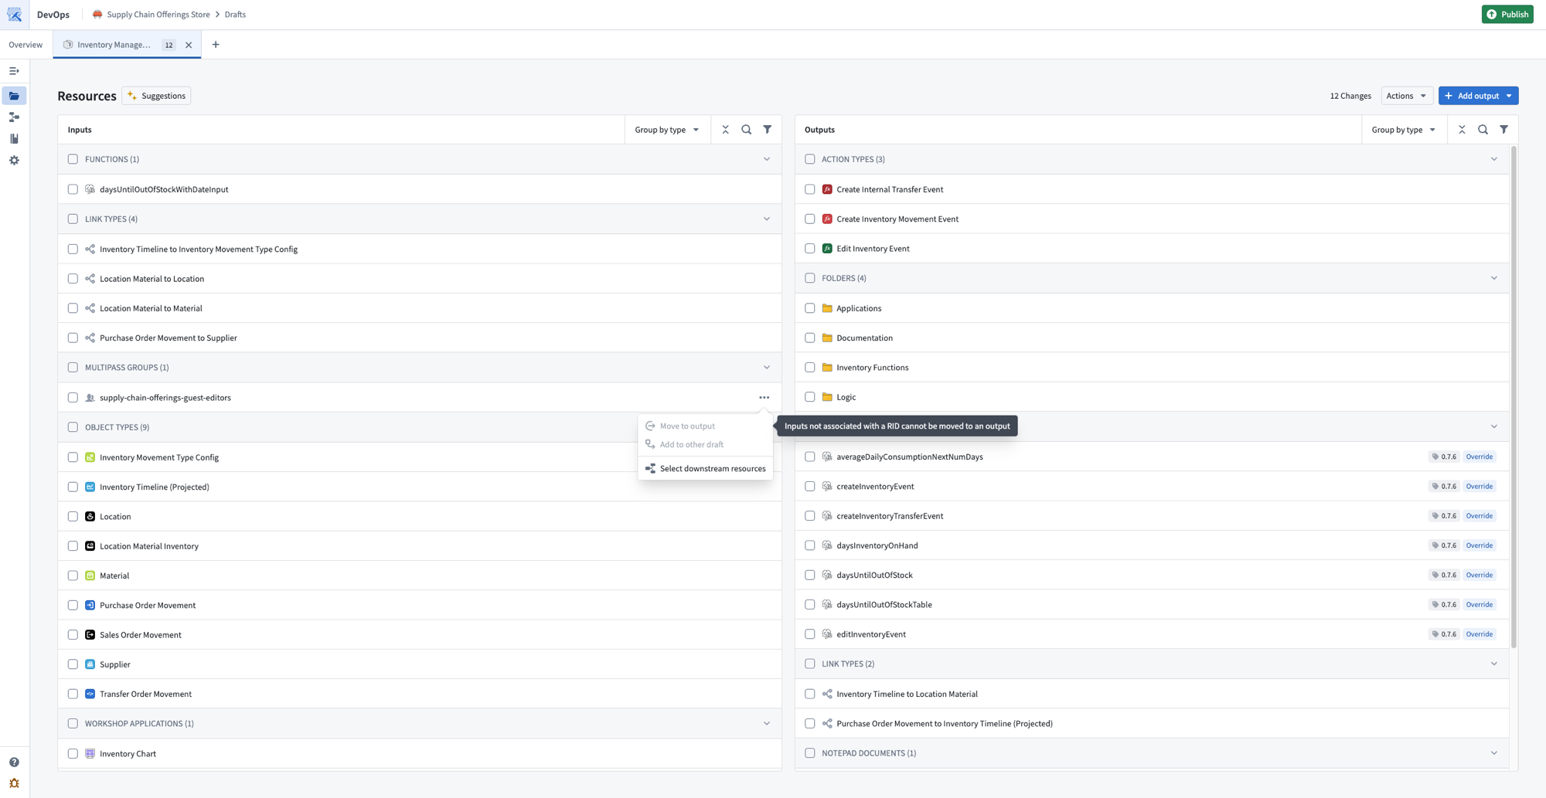This screenshot has width=1546, height=798.
Task: Open the Suggestions button
Action: pos(157,96)
